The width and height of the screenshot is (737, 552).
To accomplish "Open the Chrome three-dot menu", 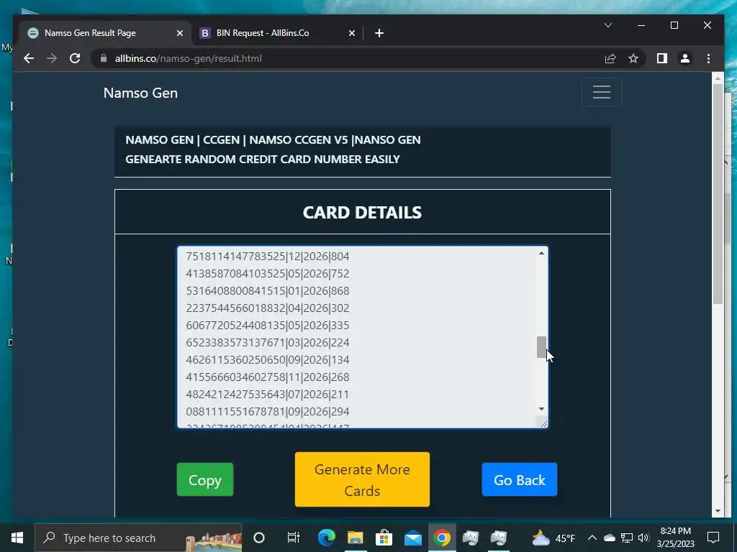I will point(708,58).
